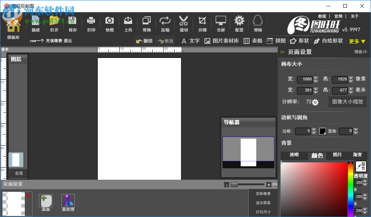Click the rainbow hue strip
The height and width of the screenshot is (217, 371).
(350, 189)
